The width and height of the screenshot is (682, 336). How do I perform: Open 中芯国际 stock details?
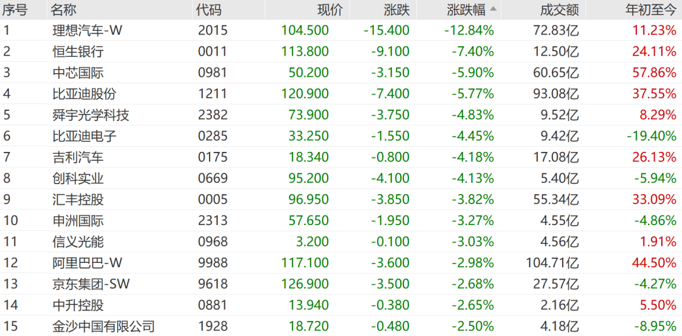click(78, 72)
